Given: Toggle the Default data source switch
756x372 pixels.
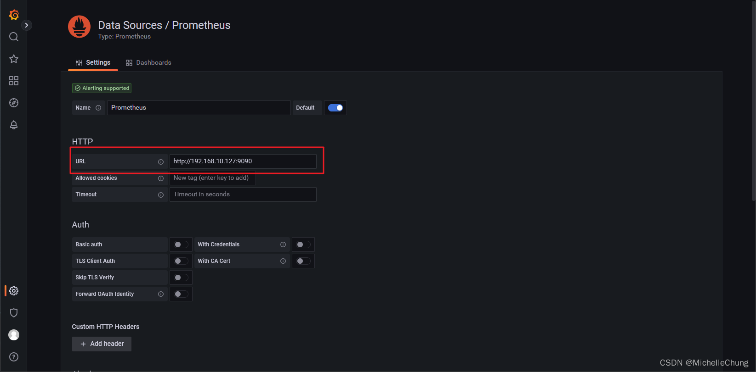Looking at the screenshot, I should [335, 108].
